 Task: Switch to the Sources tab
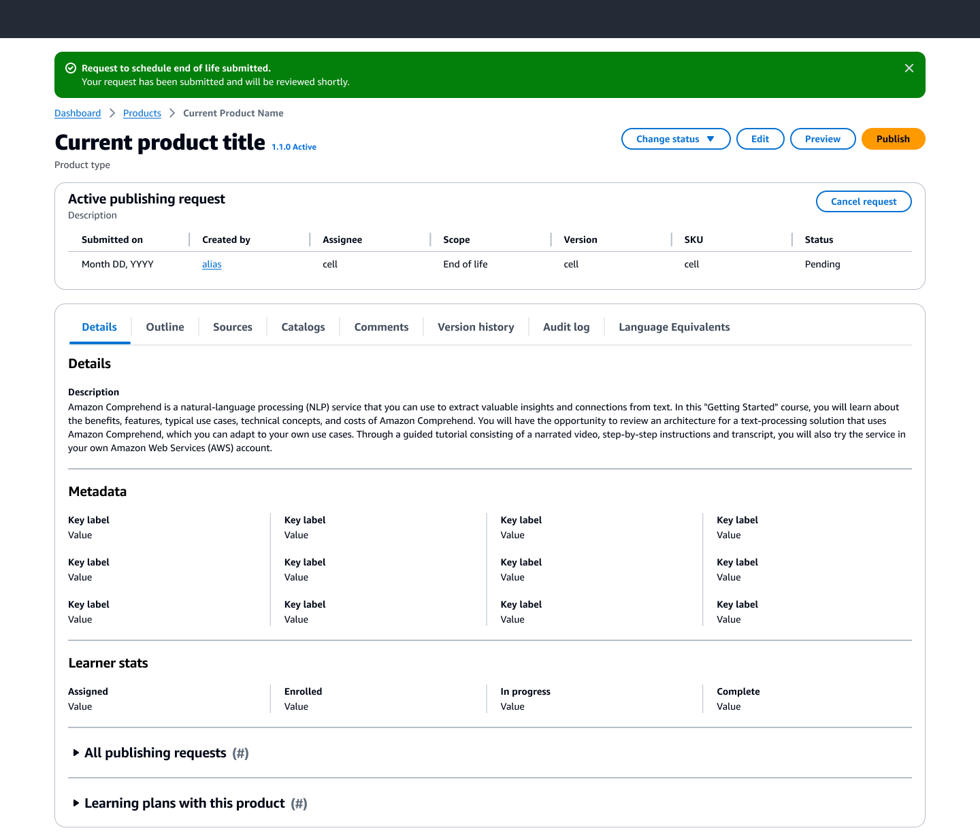(x=233, y=327)
